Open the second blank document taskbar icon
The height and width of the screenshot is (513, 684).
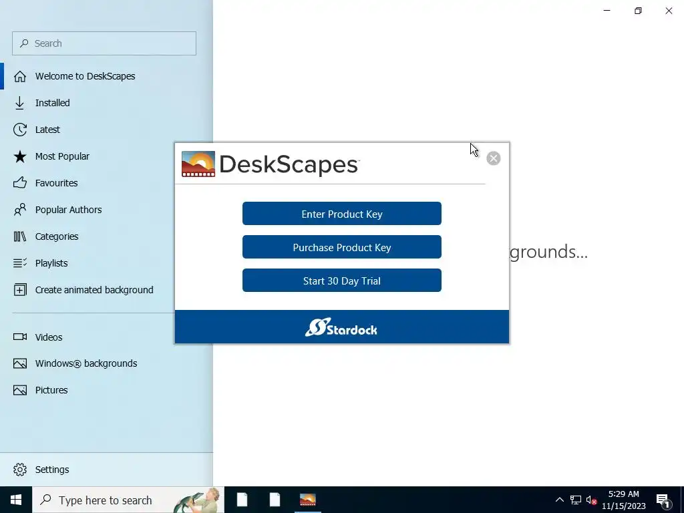(275, 500)
